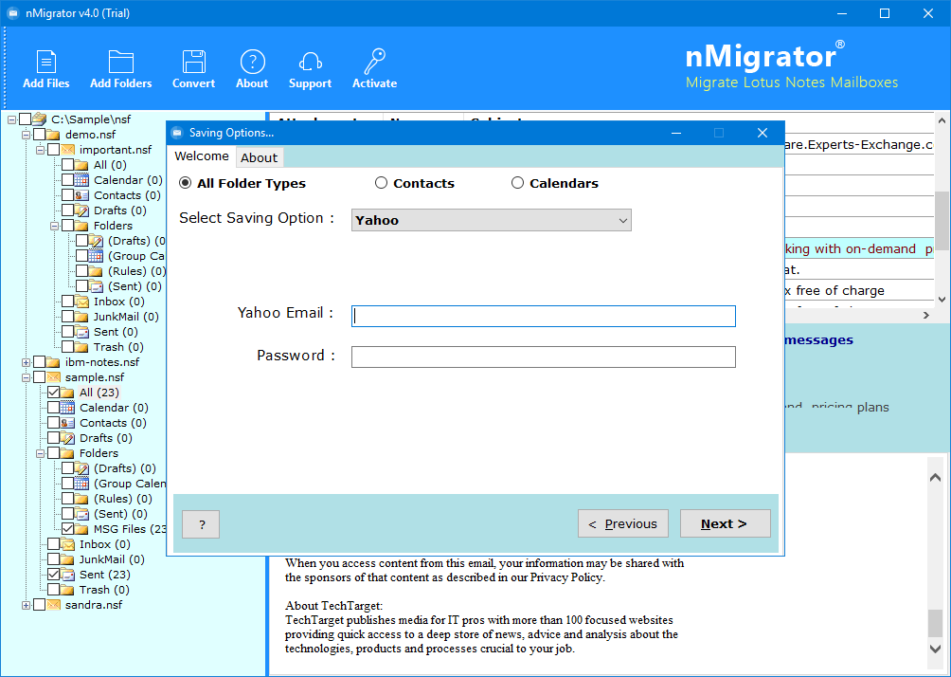The image size is (951, 677).
Task: Click Inbox icon under important.nsf
Action: (81, 302)
